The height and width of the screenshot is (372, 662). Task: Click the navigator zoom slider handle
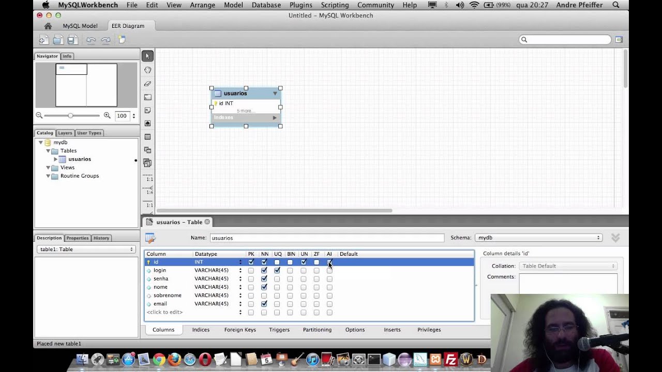pyautogui.click(x=70, y=116)
